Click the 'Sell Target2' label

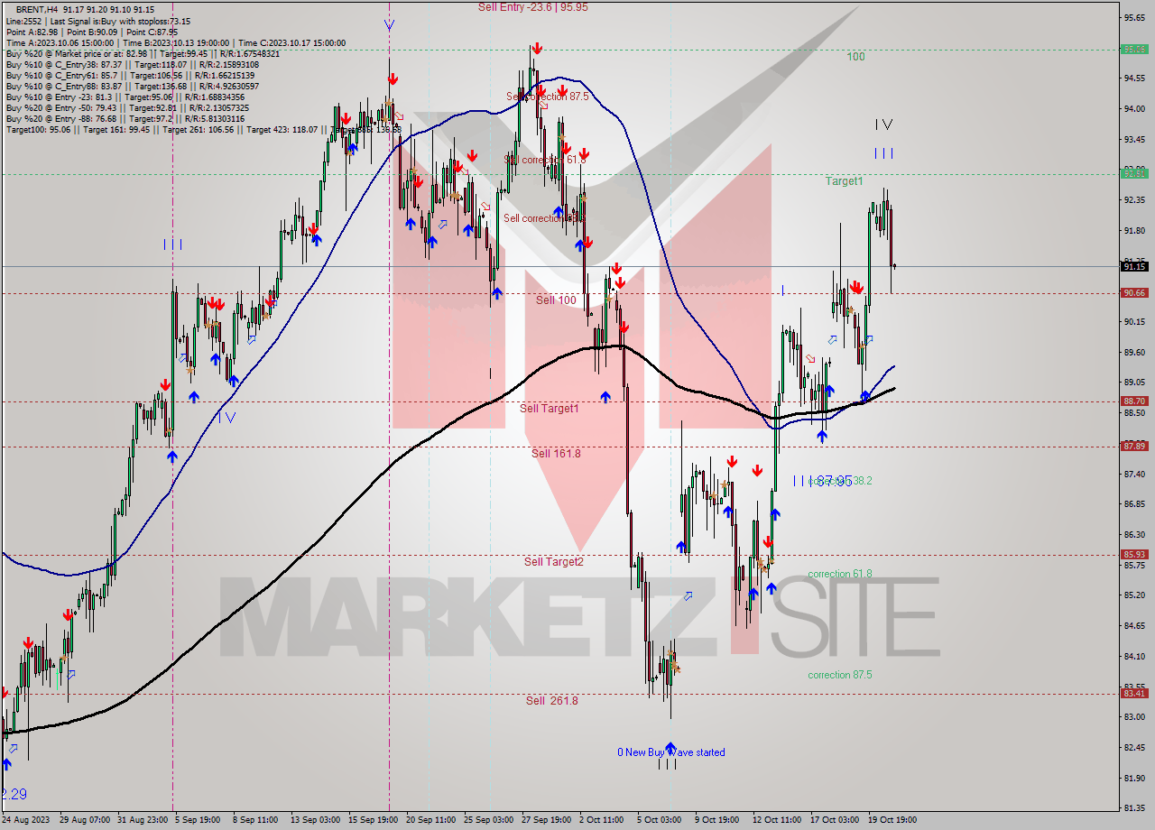554,562
